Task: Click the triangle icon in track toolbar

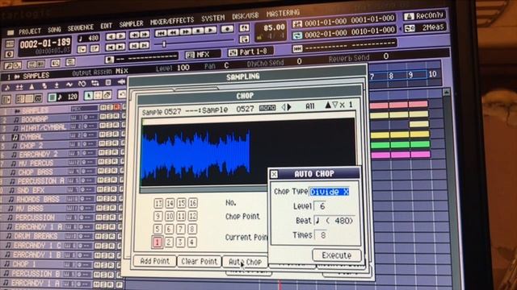Action: coord(32,87)
